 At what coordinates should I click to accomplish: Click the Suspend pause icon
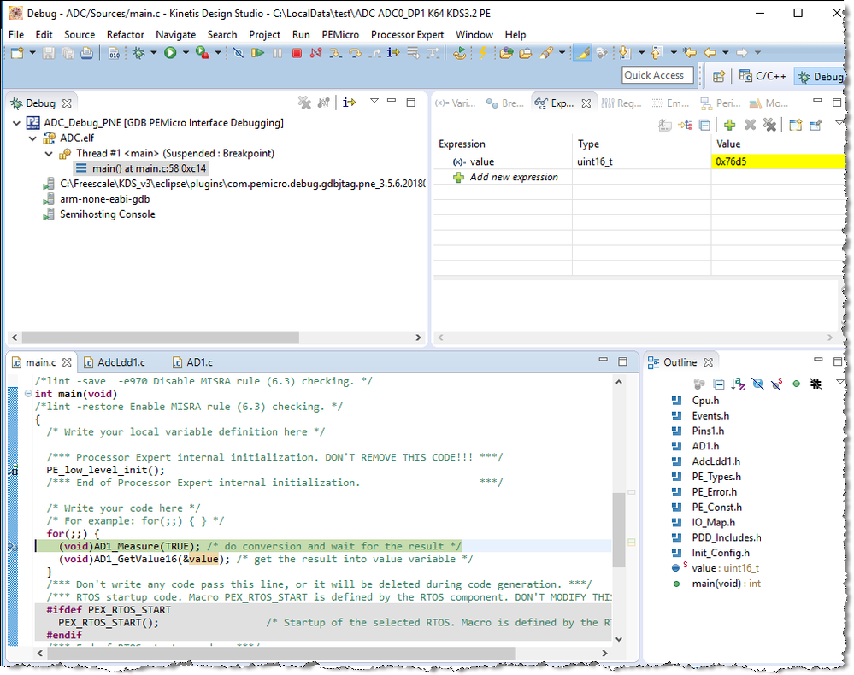click(x=277, y=53)
